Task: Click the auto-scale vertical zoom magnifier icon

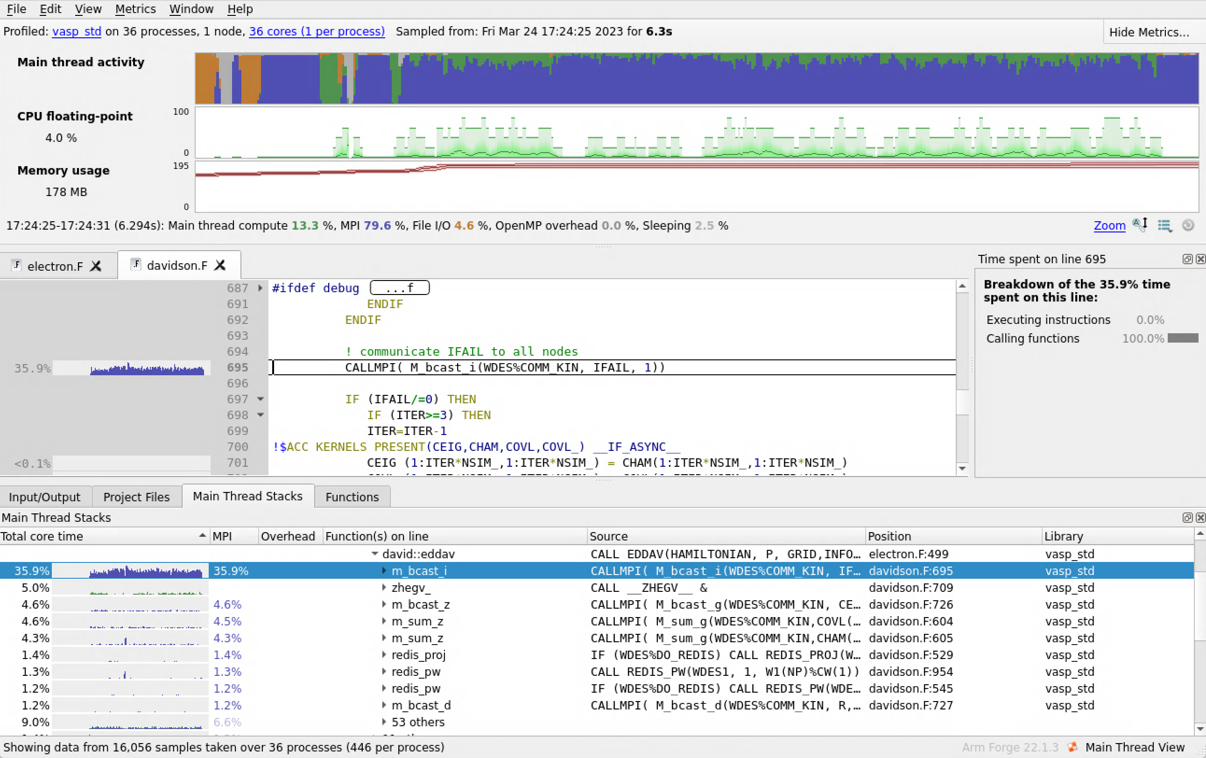Action: 1140,225
